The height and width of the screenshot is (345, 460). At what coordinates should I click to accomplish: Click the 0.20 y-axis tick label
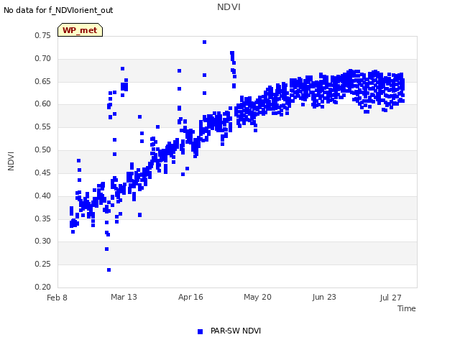43,287
